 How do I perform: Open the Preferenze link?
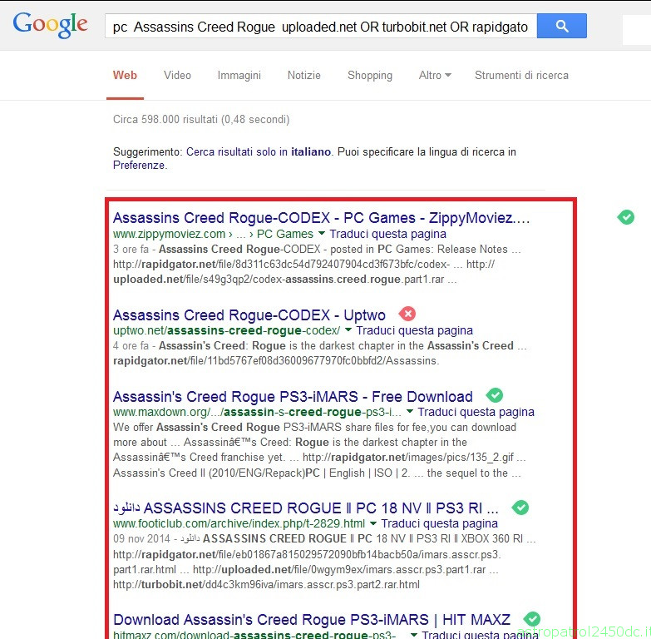139,166
